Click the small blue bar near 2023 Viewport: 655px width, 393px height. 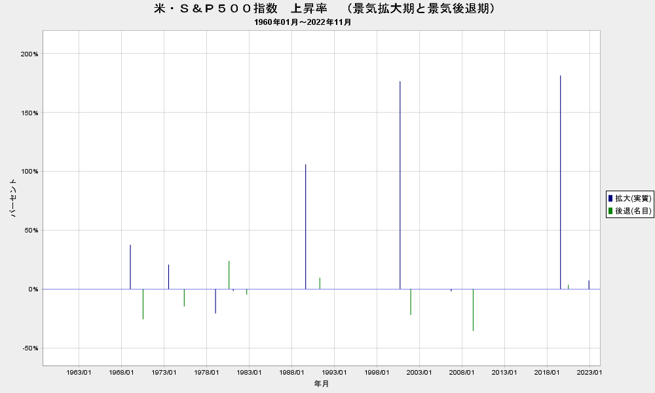click(589, 285)
